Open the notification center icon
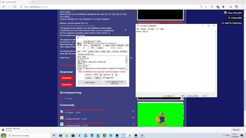The height and width of the screenshot is (138, 246). (x=242, y=135)
